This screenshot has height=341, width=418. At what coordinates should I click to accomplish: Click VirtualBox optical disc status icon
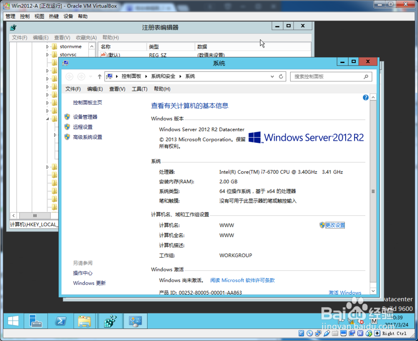309,333
